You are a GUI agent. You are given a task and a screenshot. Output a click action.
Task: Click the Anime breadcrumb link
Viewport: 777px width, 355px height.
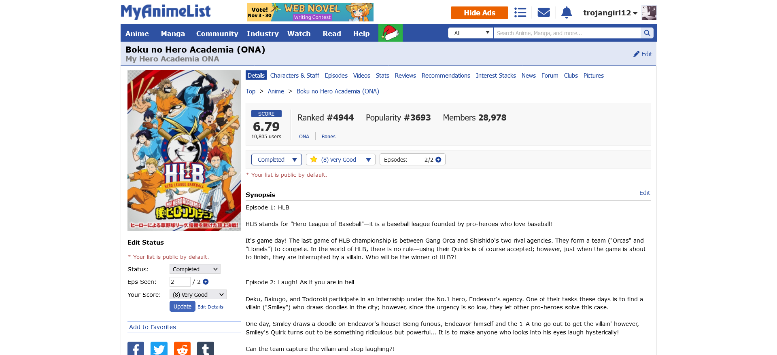(x=276, y=91)
